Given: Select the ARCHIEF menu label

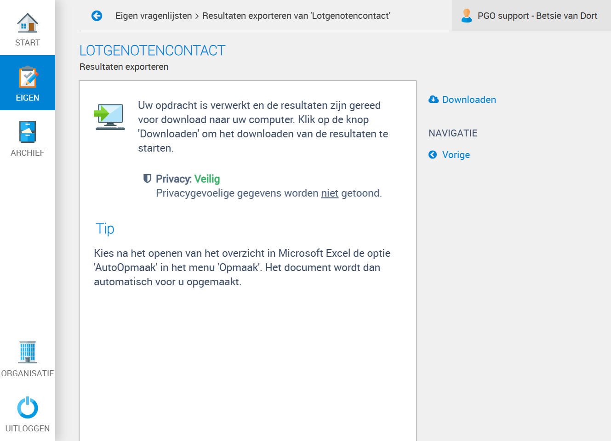Looking at the screenshot, I should pyautogui.click(x=28, y=153).
